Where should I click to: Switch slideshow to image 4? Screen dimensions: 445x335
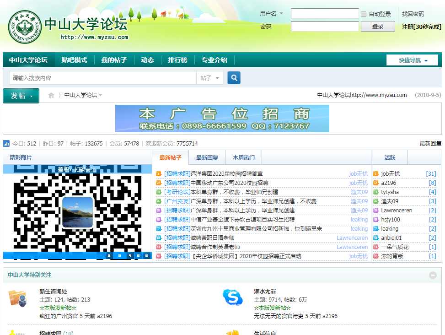pos(129,255)
